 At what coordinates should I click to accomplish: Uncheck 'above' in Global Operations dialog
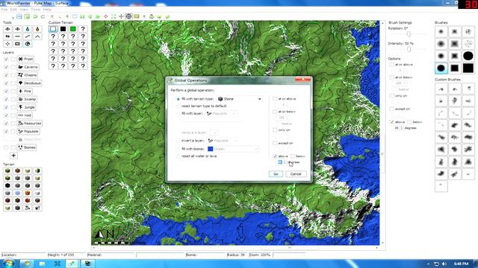275,156
